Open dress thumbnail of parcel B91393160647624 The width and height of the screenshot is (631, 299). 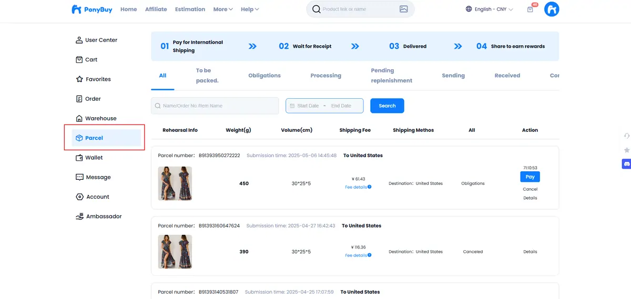tap(175, 252)
